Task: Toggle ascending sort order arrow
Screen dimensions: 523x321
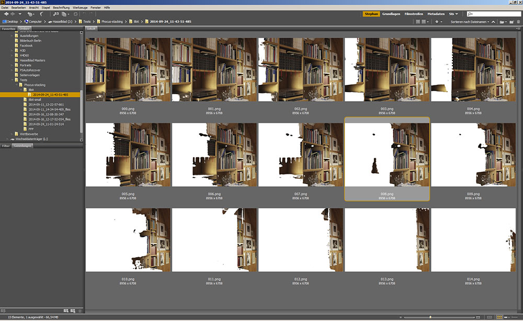Action: coord(493,21)
